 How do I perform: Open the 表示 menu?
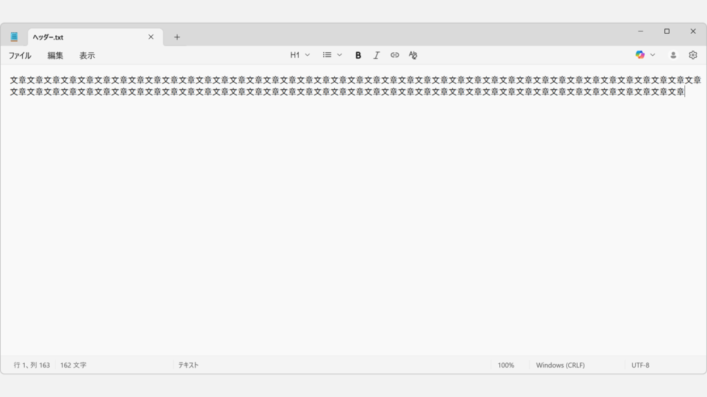[87, 55]
